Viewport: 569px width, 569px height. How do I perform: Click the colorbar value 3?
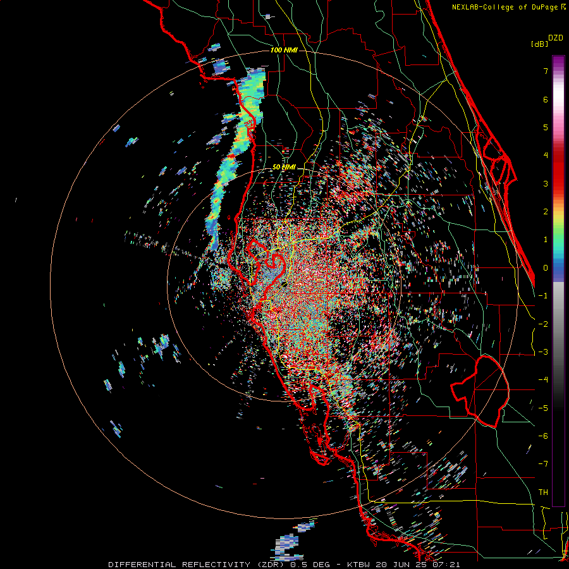pyautogui.click(x=546, y=183)
